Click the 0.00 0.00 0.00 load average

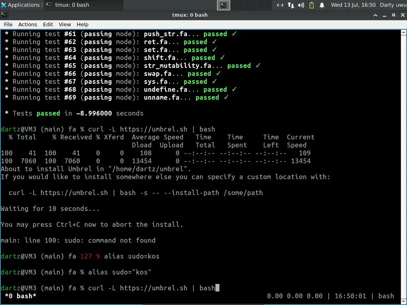click(295, 296)
